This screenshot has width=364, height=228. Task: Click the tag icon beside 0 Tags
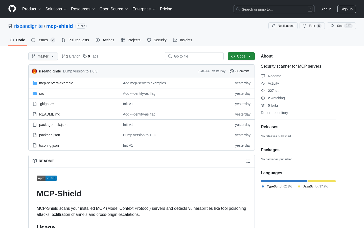tap(85, 56)
